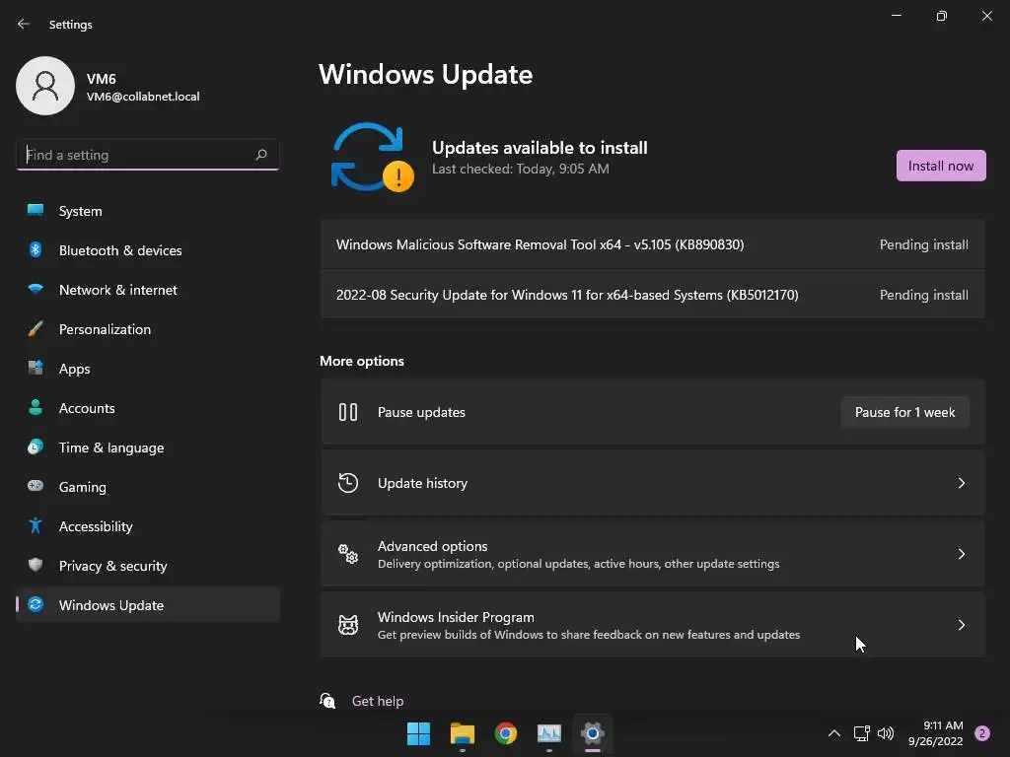
Task: Click the Get help link
Action: coord(378,701)
